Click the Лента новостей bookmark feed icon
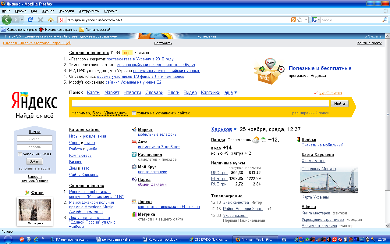 click(x=81, y=30)
